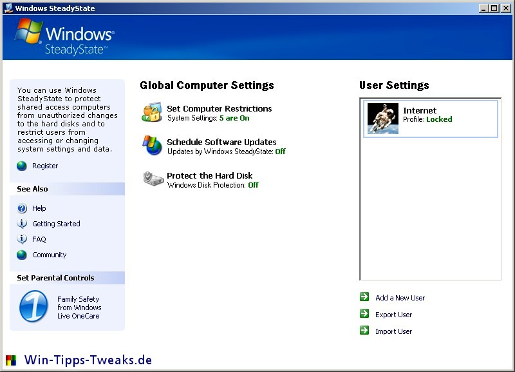The height and width of the screenshot is (372, 515).
Task: Click the info icon beside FAQ
Action: pos(22,239)
